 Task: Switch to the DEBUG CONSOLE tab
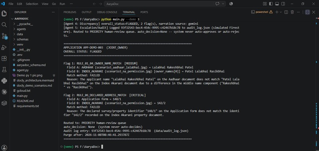tap(107, 12)
